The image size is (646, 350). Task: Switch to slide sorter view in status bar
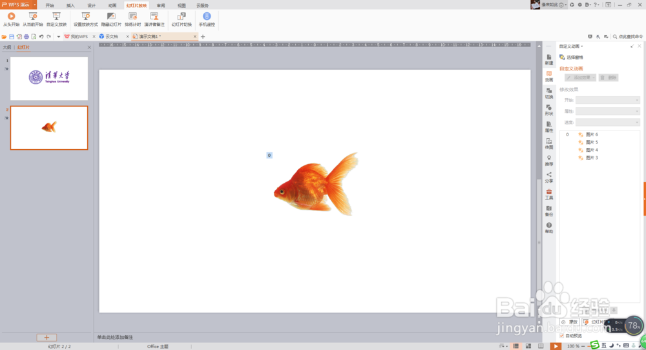[528, 346]
